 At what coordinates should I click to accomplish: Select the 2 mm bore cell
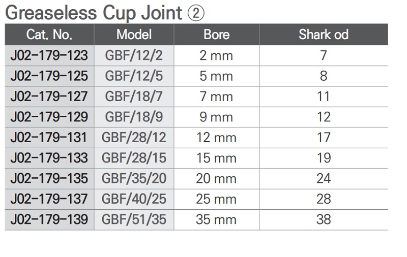[216, 55]
